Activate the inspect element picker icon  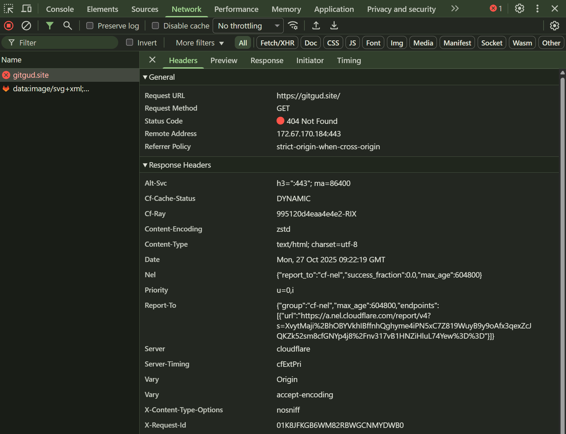tap(8, 9)
